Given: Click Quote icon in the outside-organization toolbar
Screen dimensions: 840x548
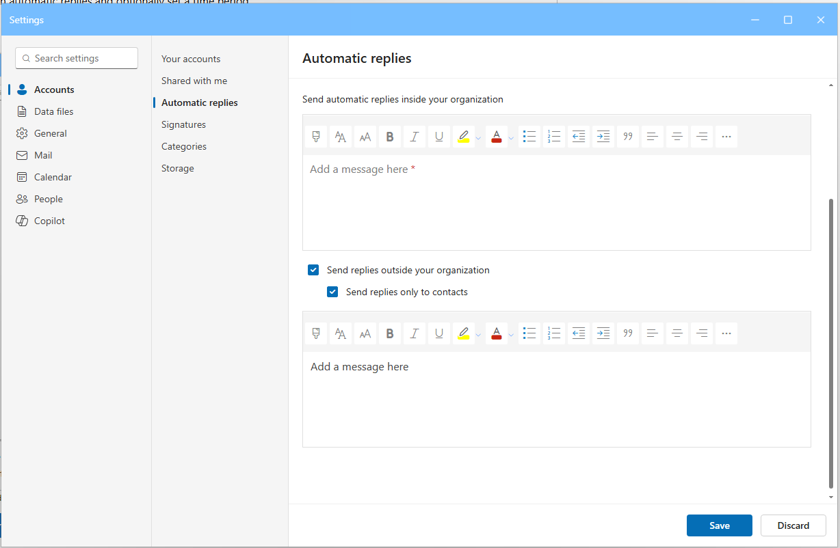Looking at the screenshot, I should [x=628, y=333].
